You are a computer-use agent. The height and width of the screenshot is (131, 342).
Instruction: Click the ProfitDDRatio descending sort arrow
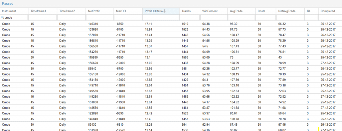tap(164, 11)
